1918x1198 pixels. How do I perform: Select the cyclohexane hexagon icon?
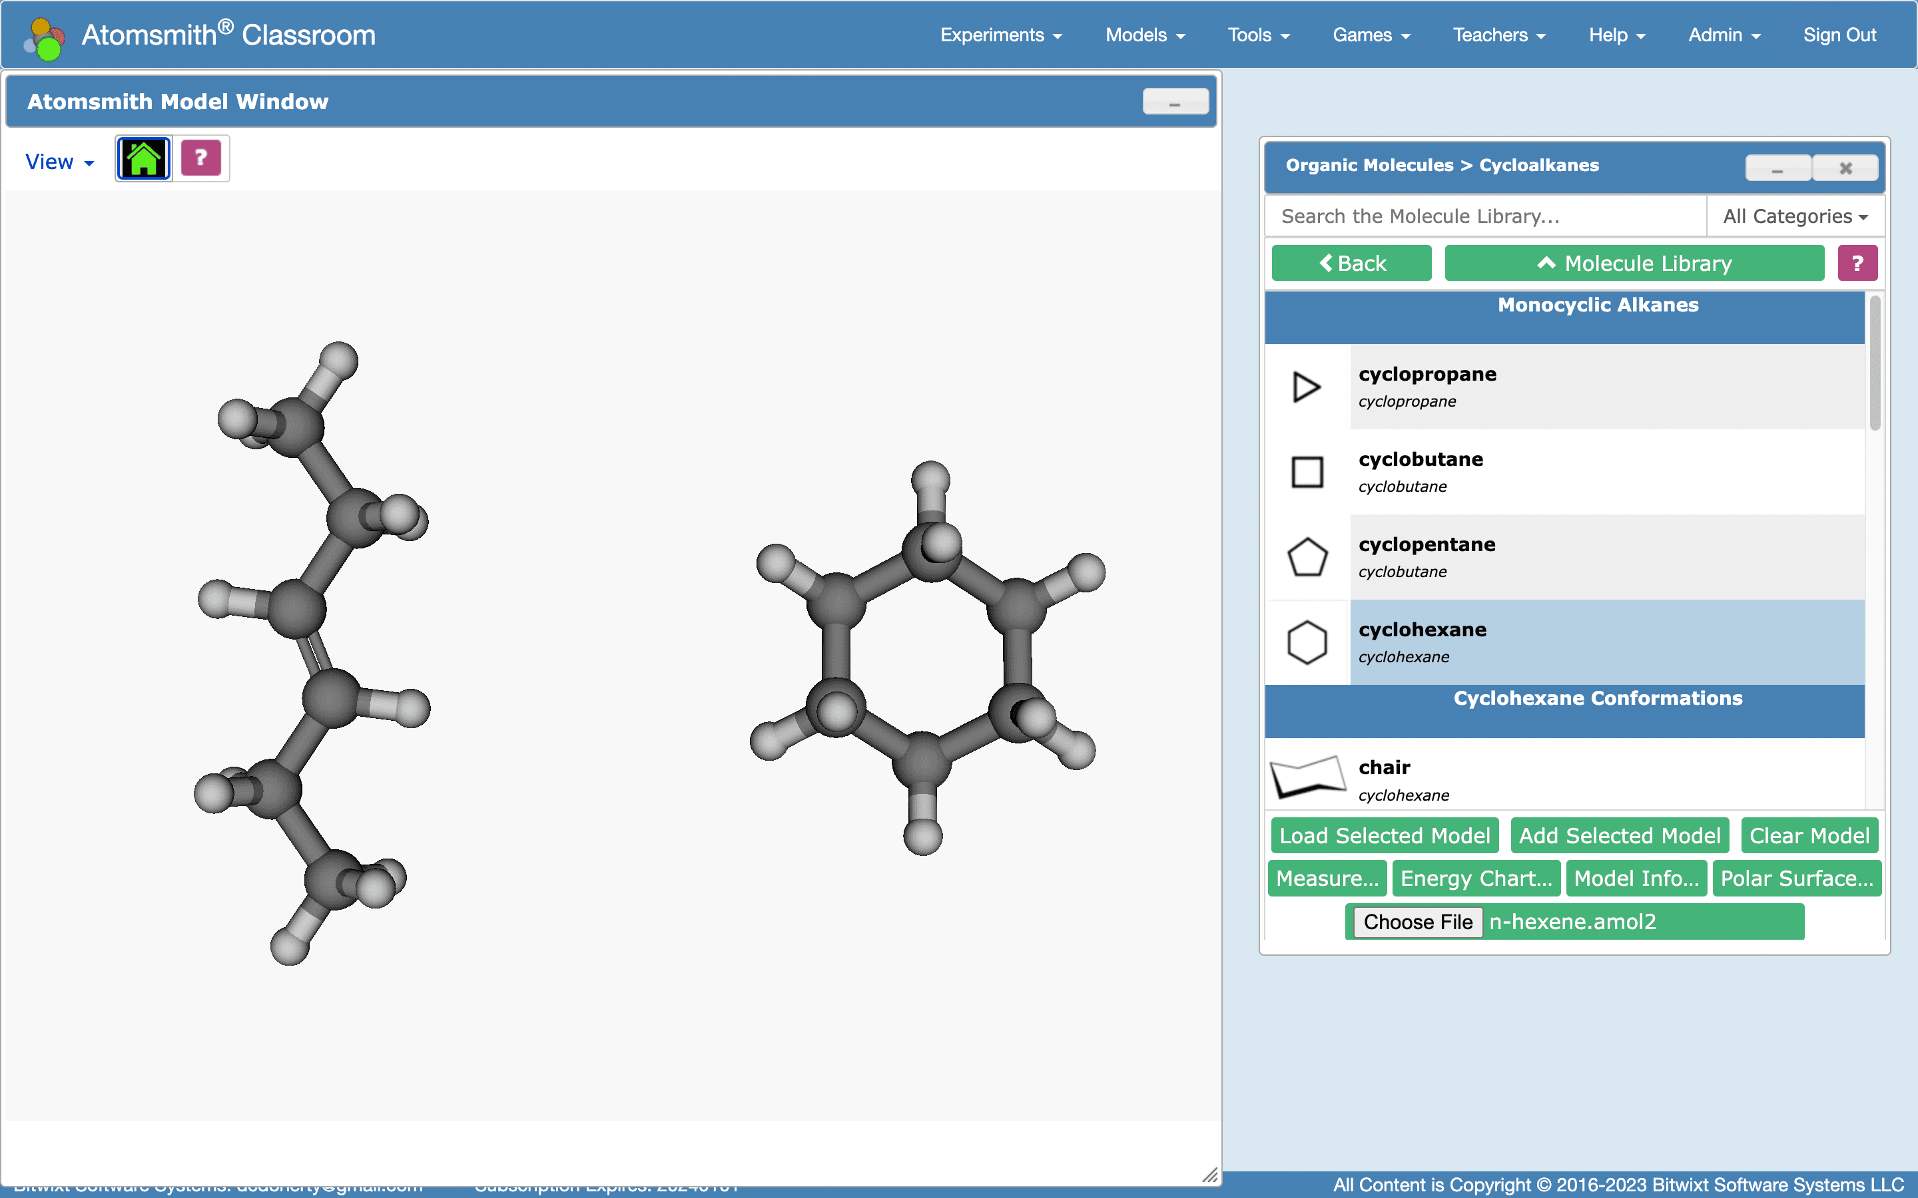click(x=1307, y=642)
